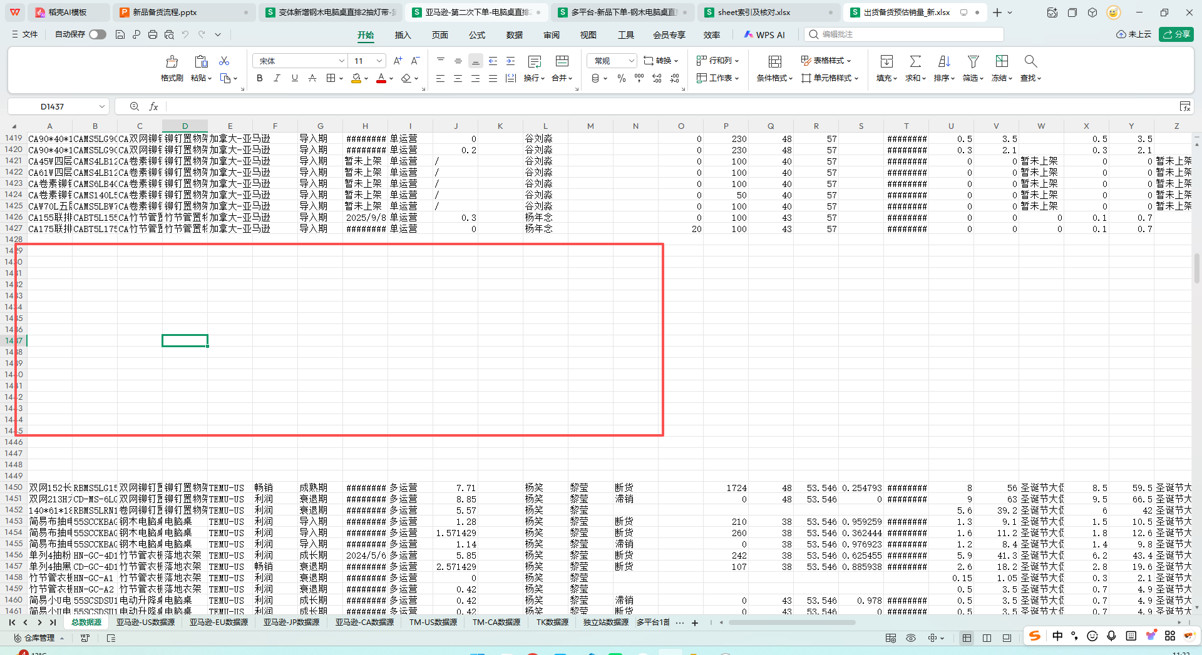1202x655 pixels.
Task: Open the font size dropdown
Action: (x=379, y=61)
